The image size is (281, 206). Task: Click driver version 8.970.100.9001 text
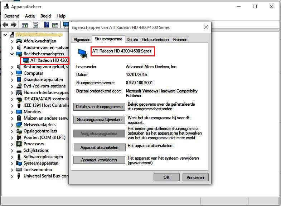[x=139, y=83]
